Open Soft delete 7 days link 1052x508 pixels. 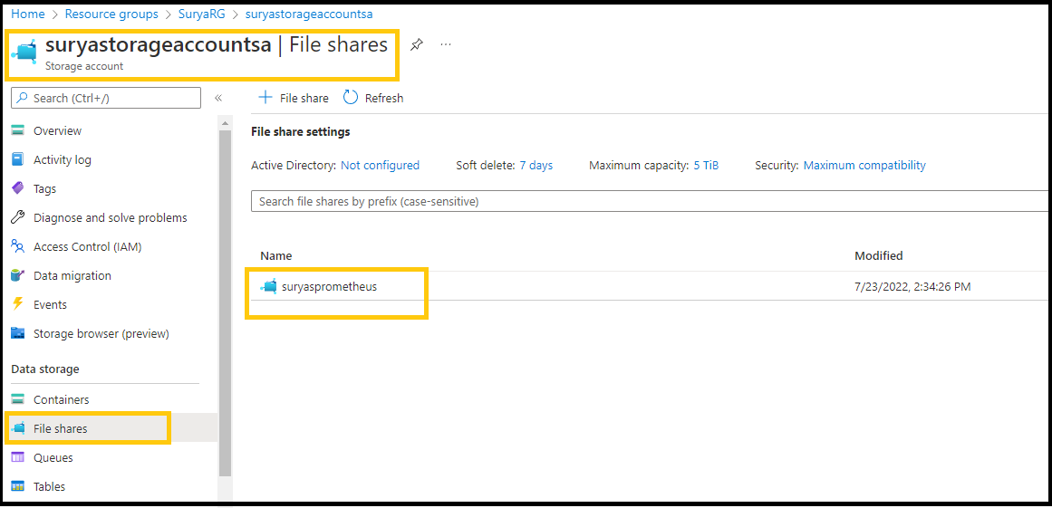click(x=536, y=165)
